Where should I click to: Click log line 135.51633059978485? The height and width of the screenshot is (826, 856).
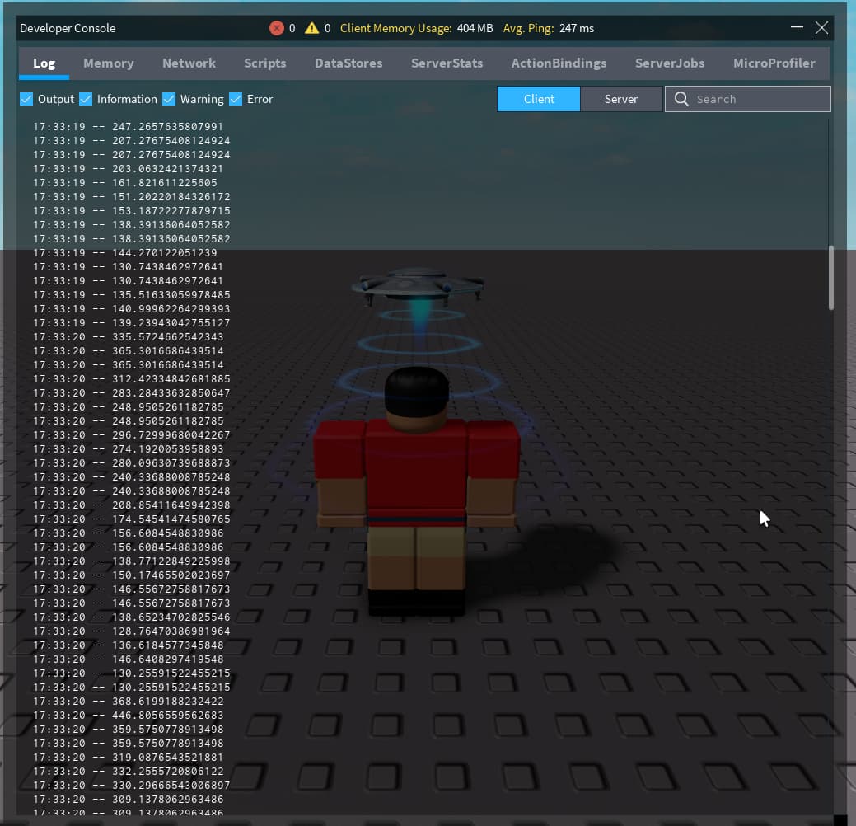click(x=132, y=295)
